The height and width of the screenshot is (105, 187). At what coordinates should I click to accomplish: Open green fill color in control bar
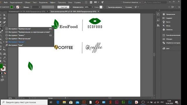click(12, 7)
